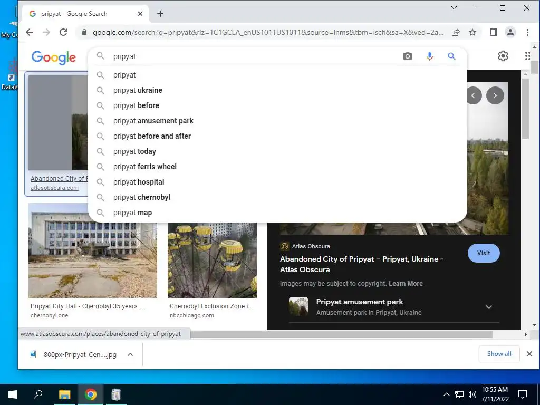Open the Chrome profile avatar
540x405 pixels.
(510, 32)
